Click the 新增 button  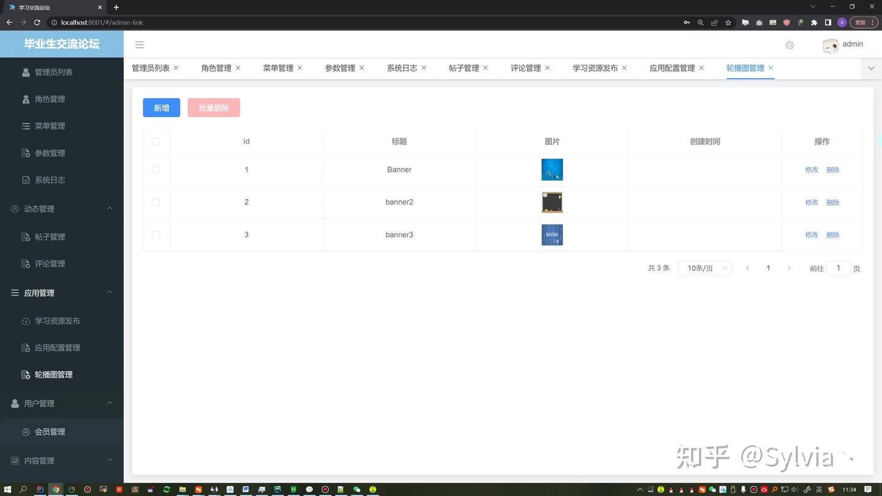161,107
